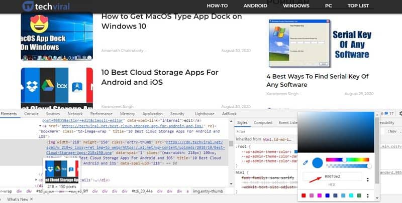Click the cdn.techviral.net src URL
Screen dimensions: 402x203
136,147
